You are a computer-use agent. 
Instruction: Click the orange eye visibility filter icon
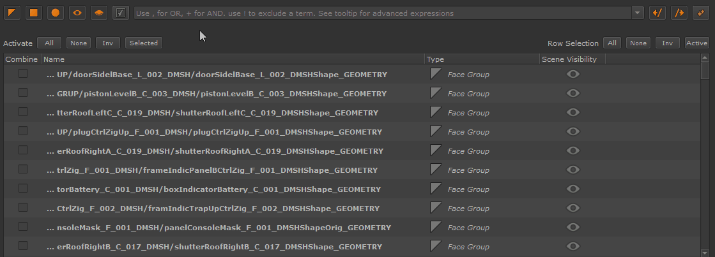(77, 13)
